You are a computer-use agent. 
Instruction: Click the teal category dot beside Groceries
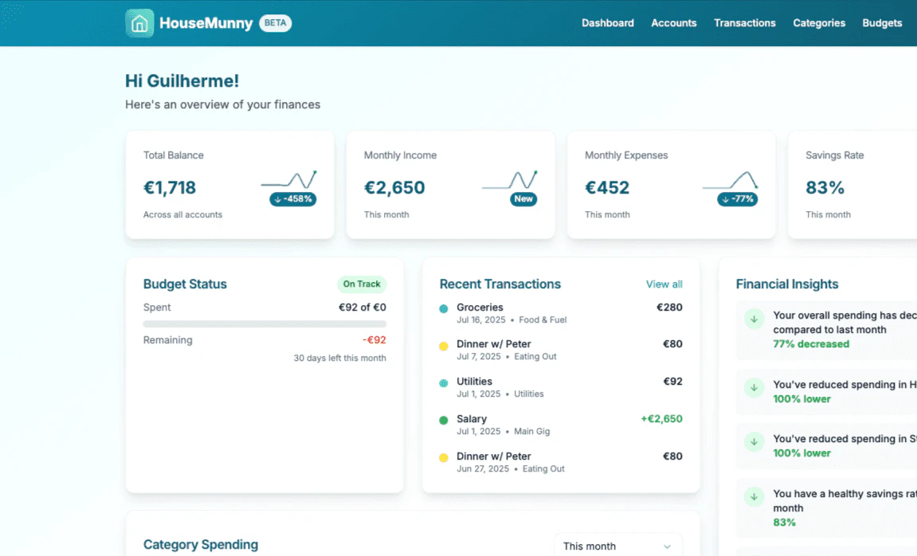point(443,307)
